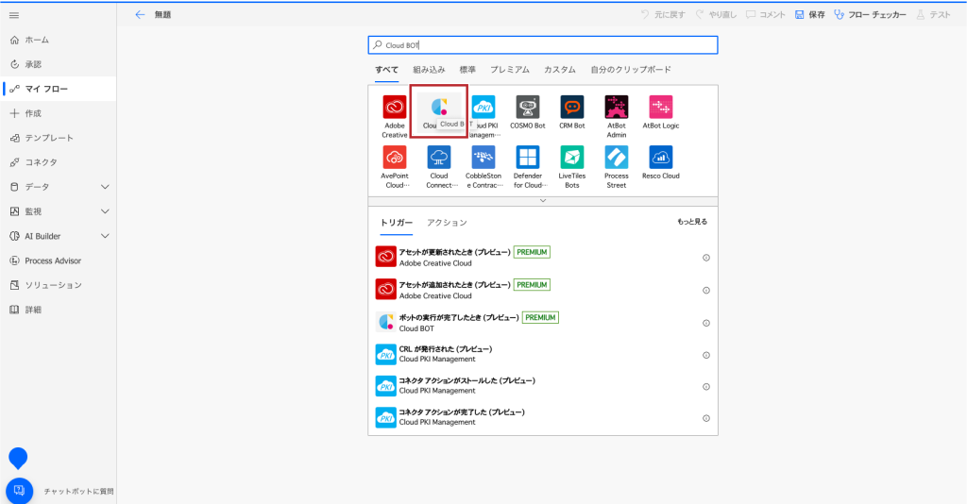The width and height of the screenshot is (967, 504).
Task: Open the フロー チェッカー
Action: [x=870, y=15]
